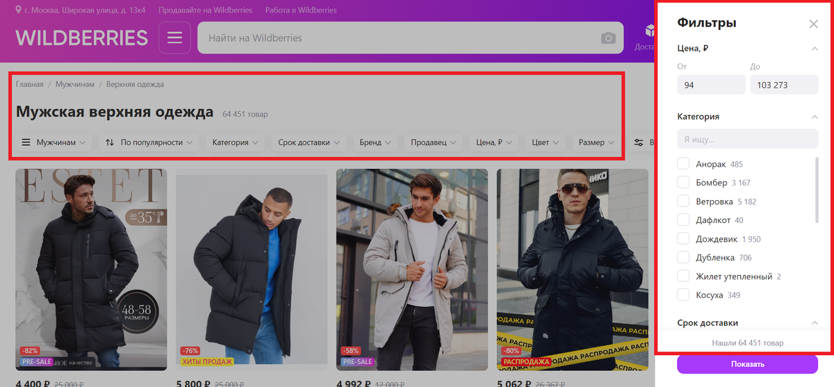Tick the Дафлкот checkbox
Image resolution: width=834 pixels, height=387 pixels.
click(x=683, y=220)
